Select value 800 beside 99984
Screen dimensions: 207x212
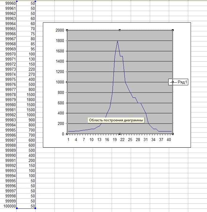[26, 125]
